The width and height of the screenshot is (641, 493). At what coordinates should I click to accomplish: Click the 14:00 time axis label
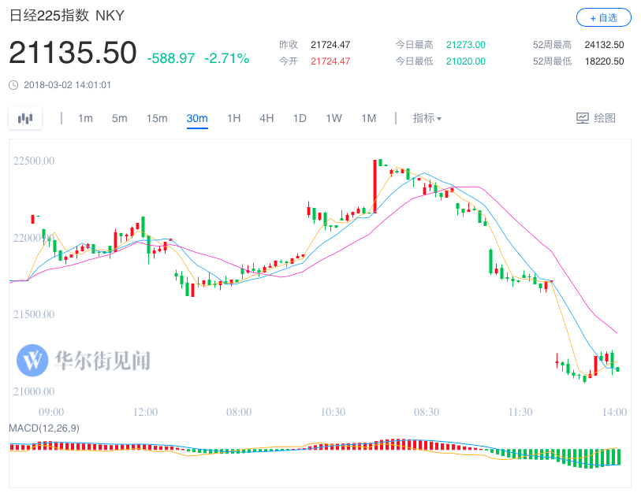pyautogui.click(x=614, y=412)
